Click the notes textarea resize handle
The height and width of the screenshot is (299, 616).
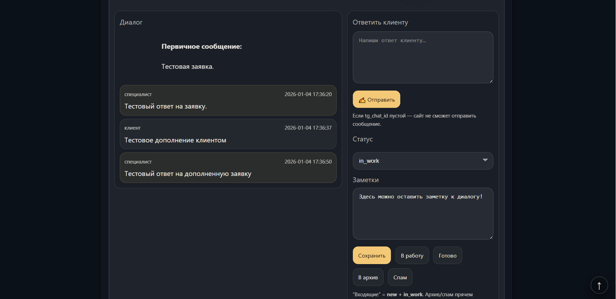491,237
